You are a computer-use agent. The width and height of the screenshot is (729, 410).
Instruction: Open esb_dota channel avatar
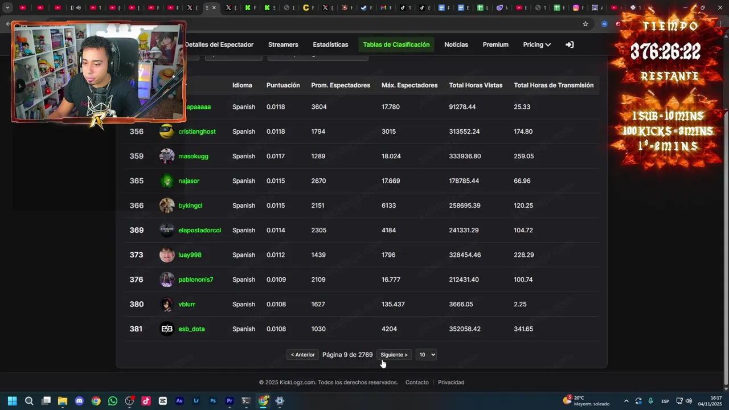click(x=167, y=329)
